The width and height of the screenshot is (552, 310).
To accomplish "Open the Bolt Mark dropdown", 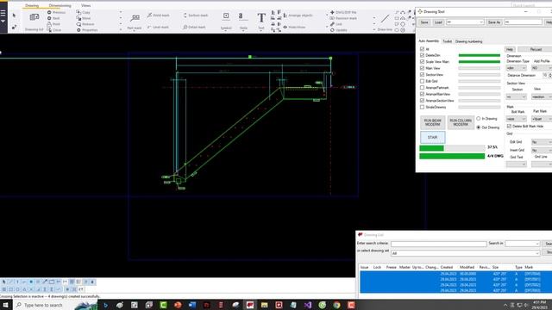I will [x=516, y=119].
